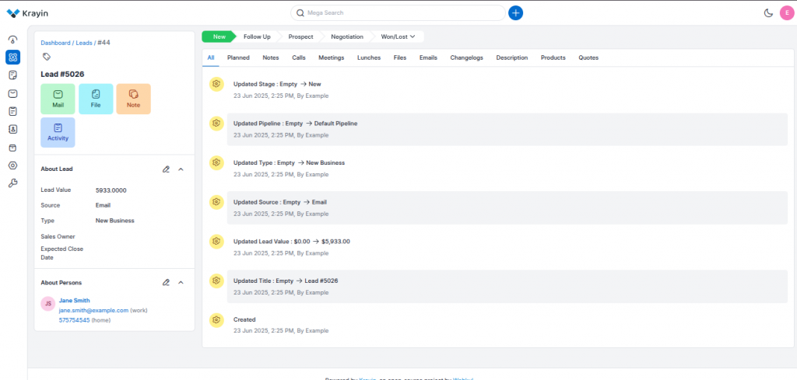
Task: Open the Quotes icon in sidebar
Action: pyautogui.click(x=13, y=75)
